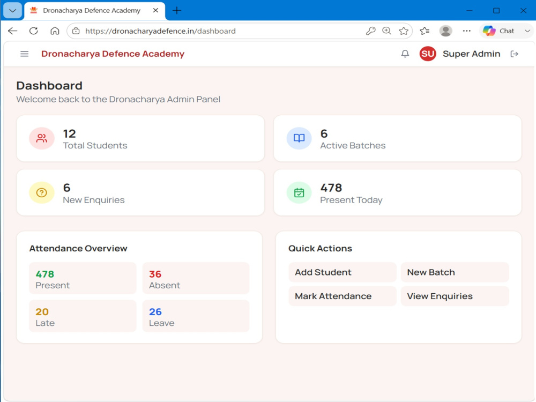This screenshot has height=402, width=536.
Task: Go back with the browser back arrow
Action: (x=13, y=31)
